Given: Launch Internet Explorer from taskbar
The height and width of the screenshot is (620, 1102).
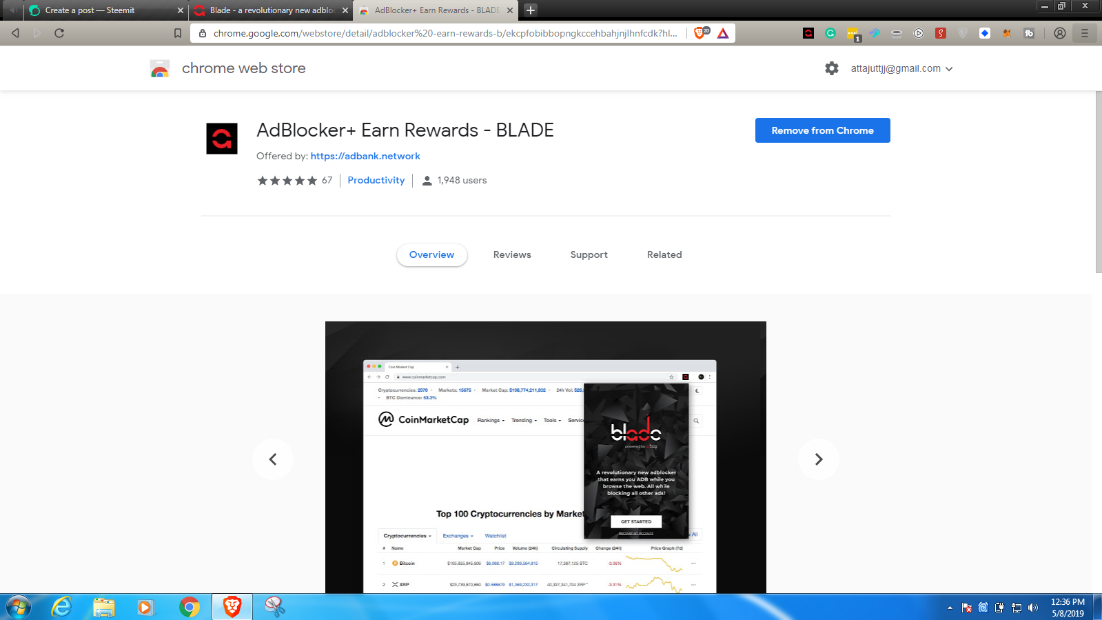Looking at the screenshot, I should click(62, 607).
